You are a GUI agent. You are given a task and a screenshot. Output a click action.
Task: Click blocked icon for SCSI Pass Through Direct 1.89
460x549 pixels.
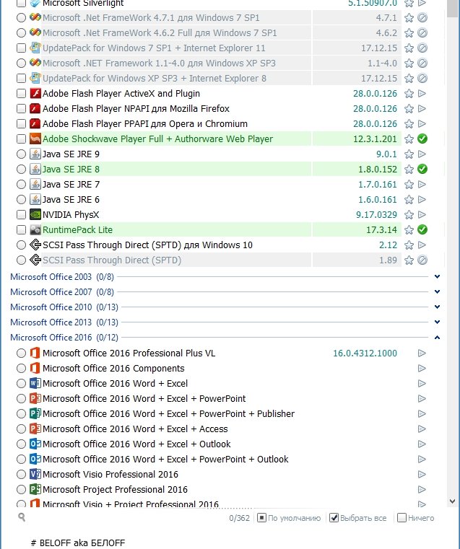click(x=422, y=260)
